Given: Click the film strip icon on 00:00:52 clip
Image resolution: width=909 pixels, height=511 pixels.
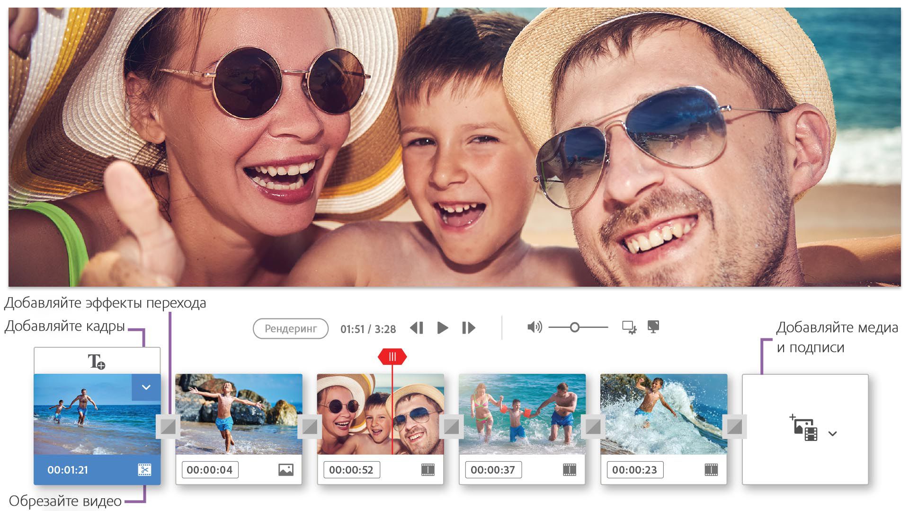Looking at the screenshot, I should pos(428,470).
